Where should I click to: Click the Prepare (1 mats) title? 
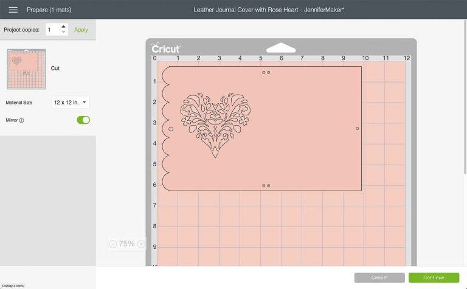pyautogui.click(x=49, y=10)
